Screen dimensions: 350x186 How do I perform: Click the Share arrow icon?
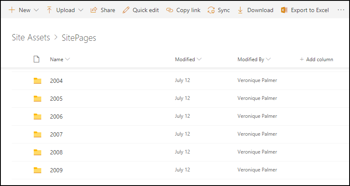pos(94,10)
